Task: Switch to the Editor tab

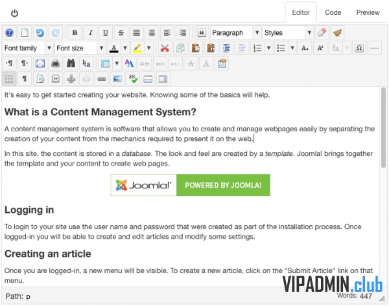Action: point(301,12)
